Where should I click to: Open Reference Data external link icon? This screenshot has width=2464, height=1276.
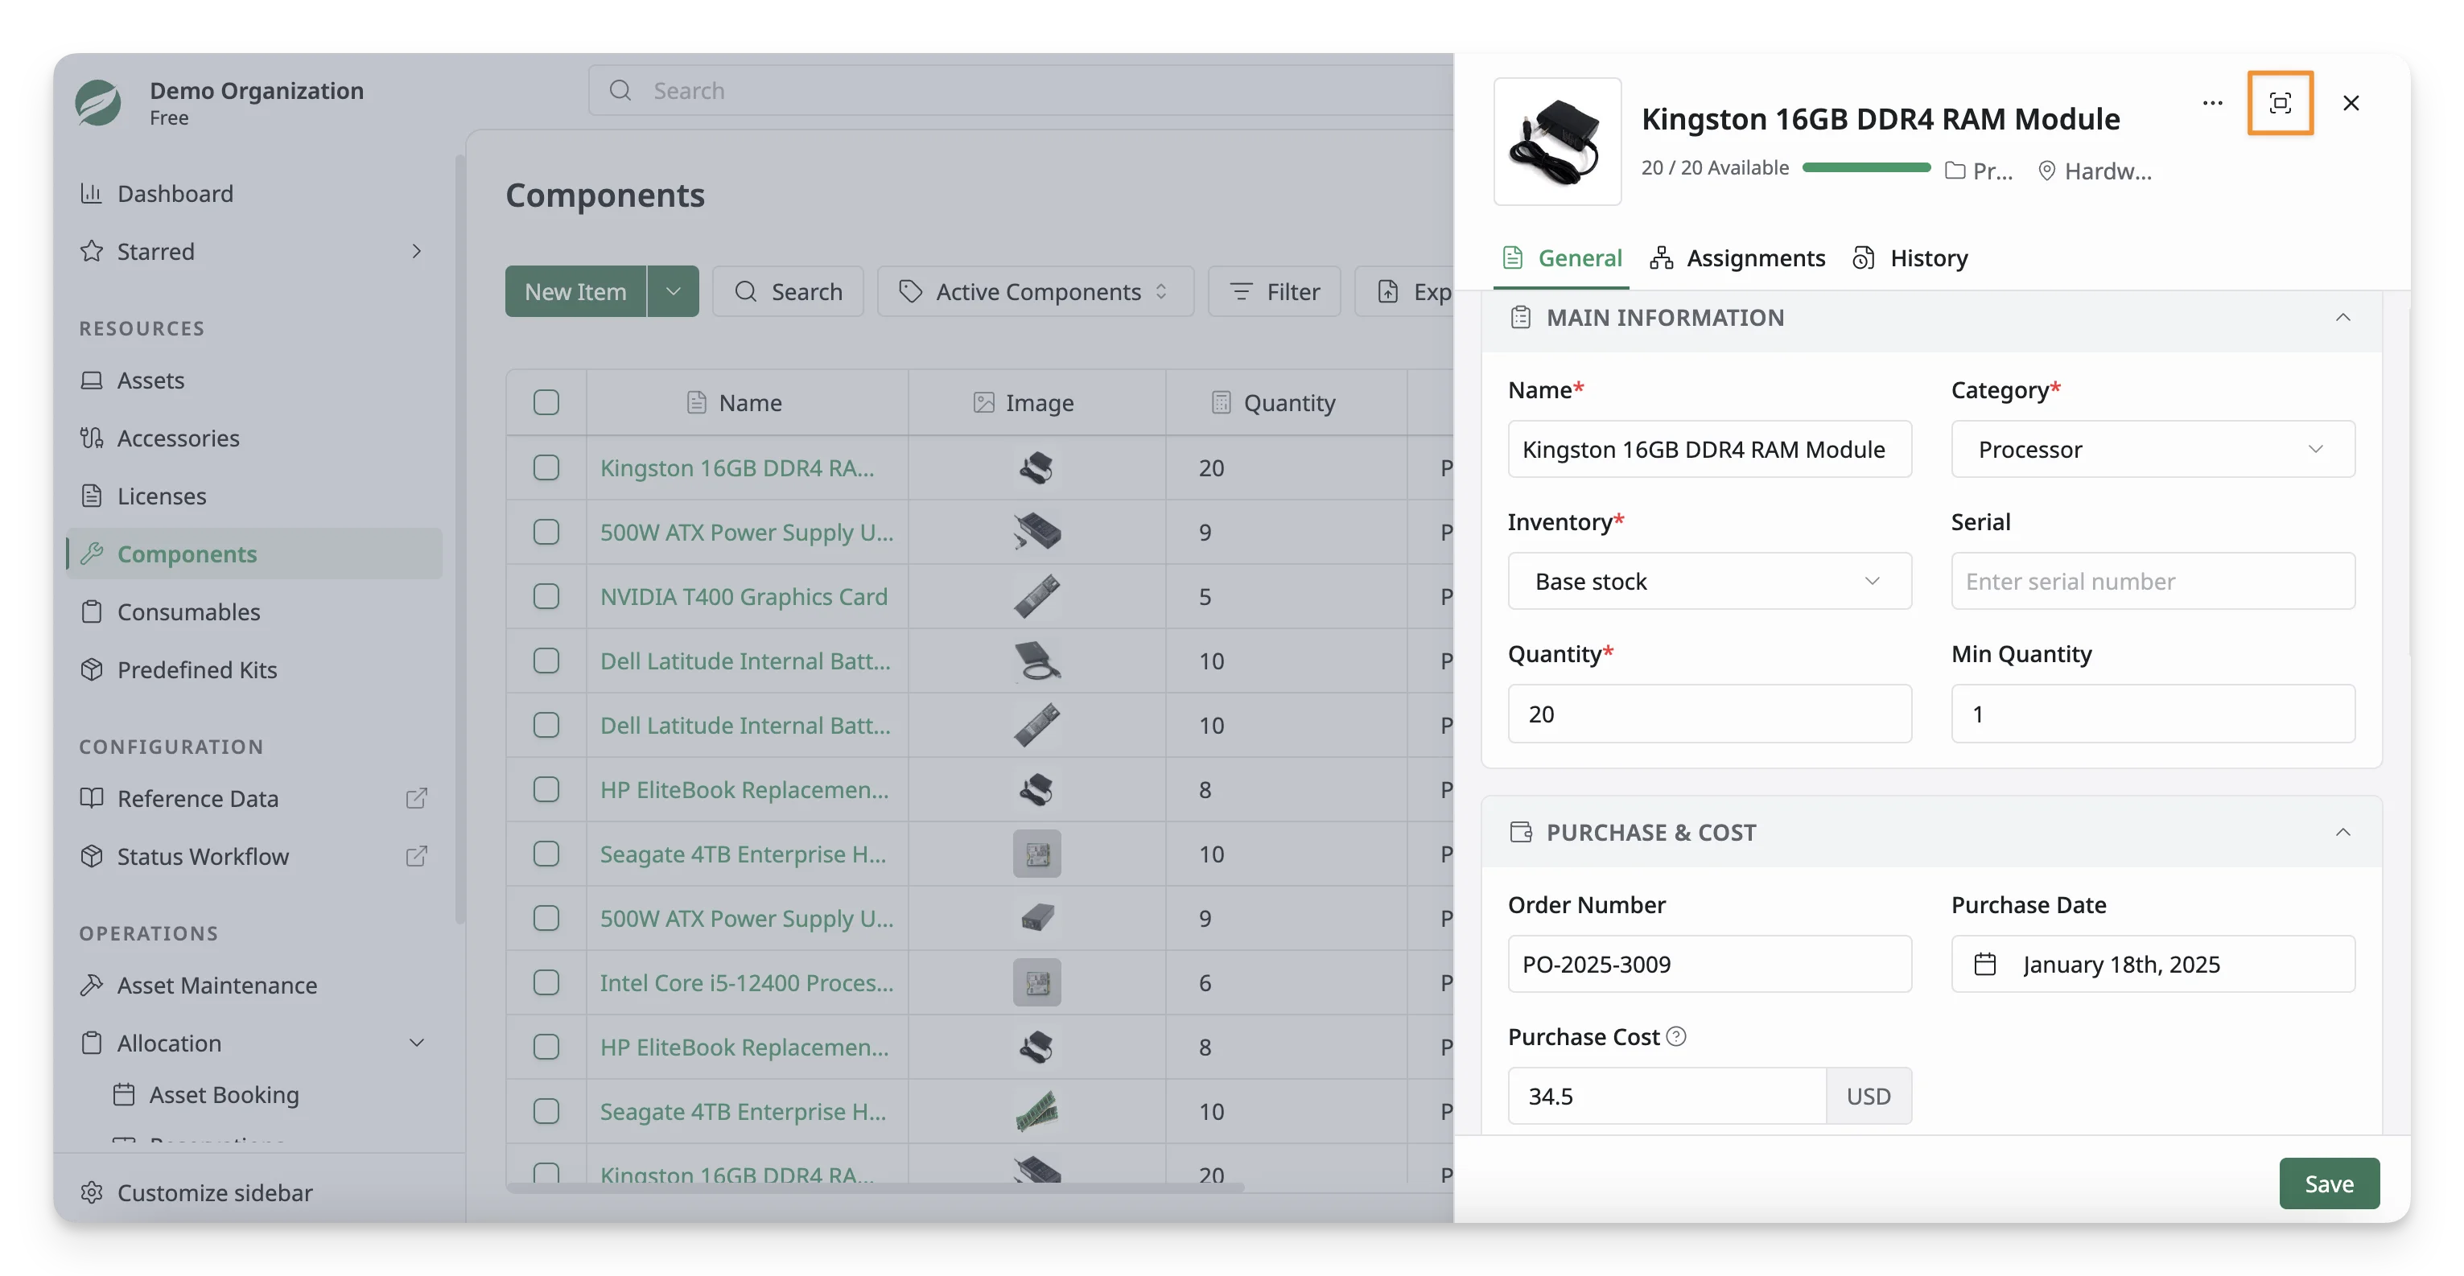pos(415,798)
